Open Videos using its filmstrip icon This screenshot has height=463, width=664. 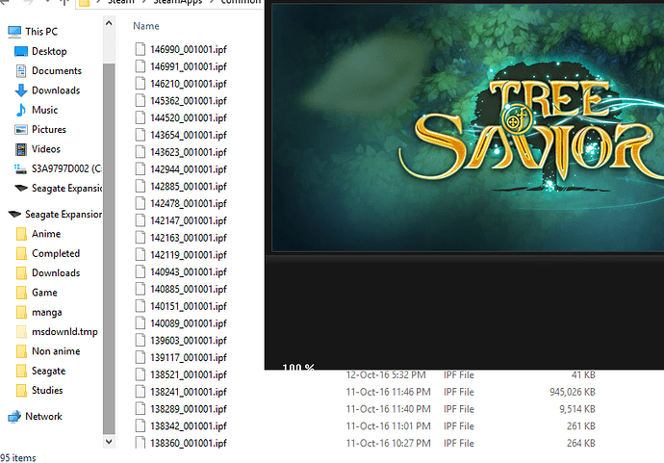tap(21, 149)
